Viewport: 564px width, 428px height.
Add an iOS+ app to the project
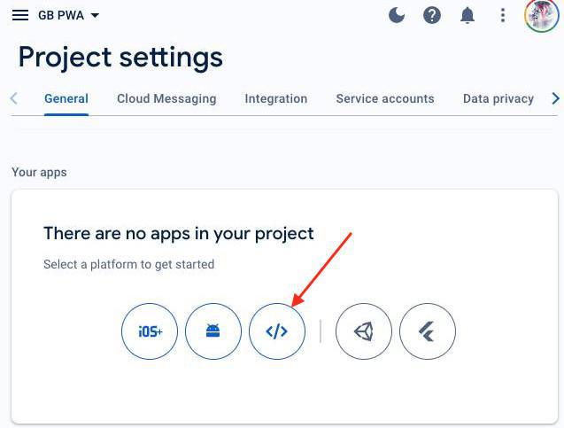[x=150, y=331]
